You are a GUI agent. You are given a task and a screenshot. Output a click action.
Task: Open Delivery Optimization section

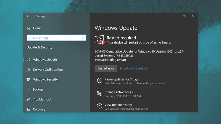point(48,70)
